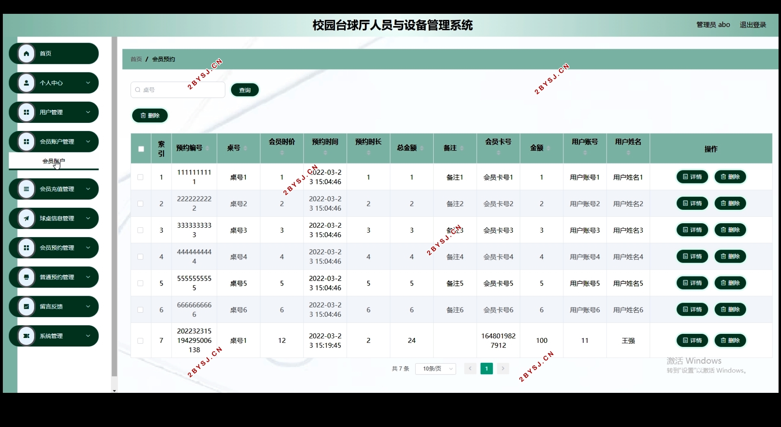This screenshot has height=427, width=781.
Task: Sort by 桌号 column arrows
Action: 246,148
